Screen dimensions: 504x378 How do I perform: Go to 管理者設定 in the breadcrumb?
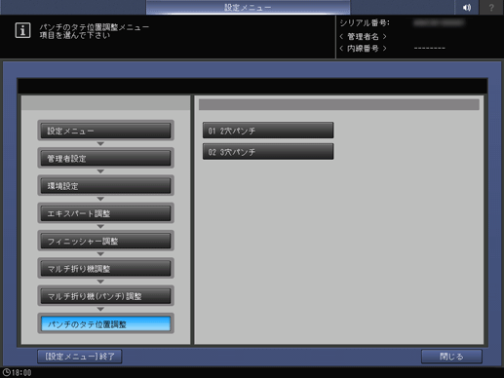click(105, 158)
